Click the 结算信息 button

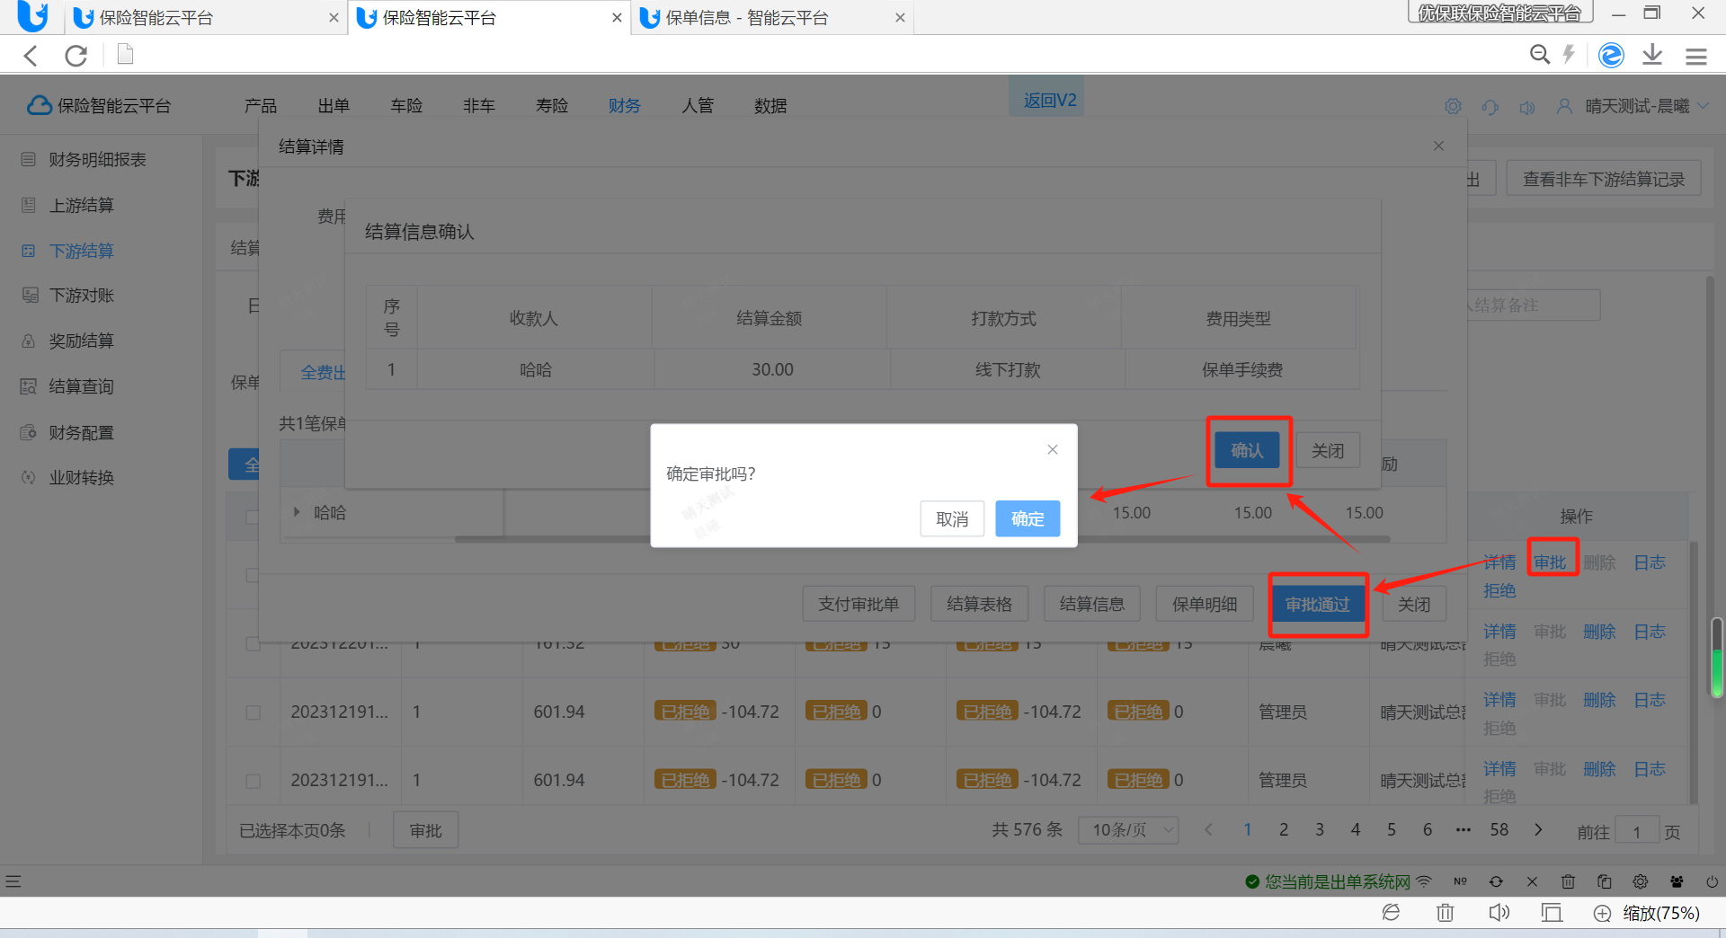click(x=1091, y=605)
